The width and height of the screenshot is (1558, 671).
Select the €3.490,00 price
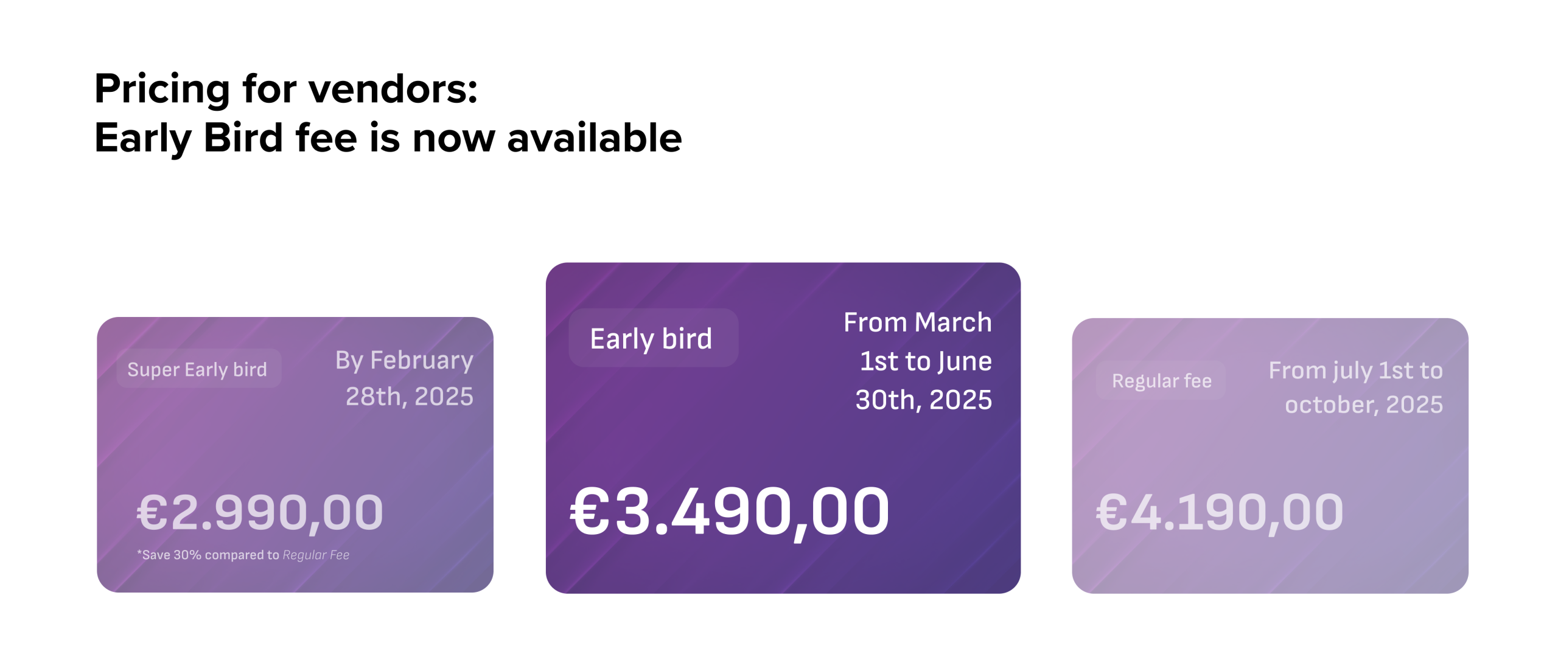pyautogui.click(x=729, y=512)
